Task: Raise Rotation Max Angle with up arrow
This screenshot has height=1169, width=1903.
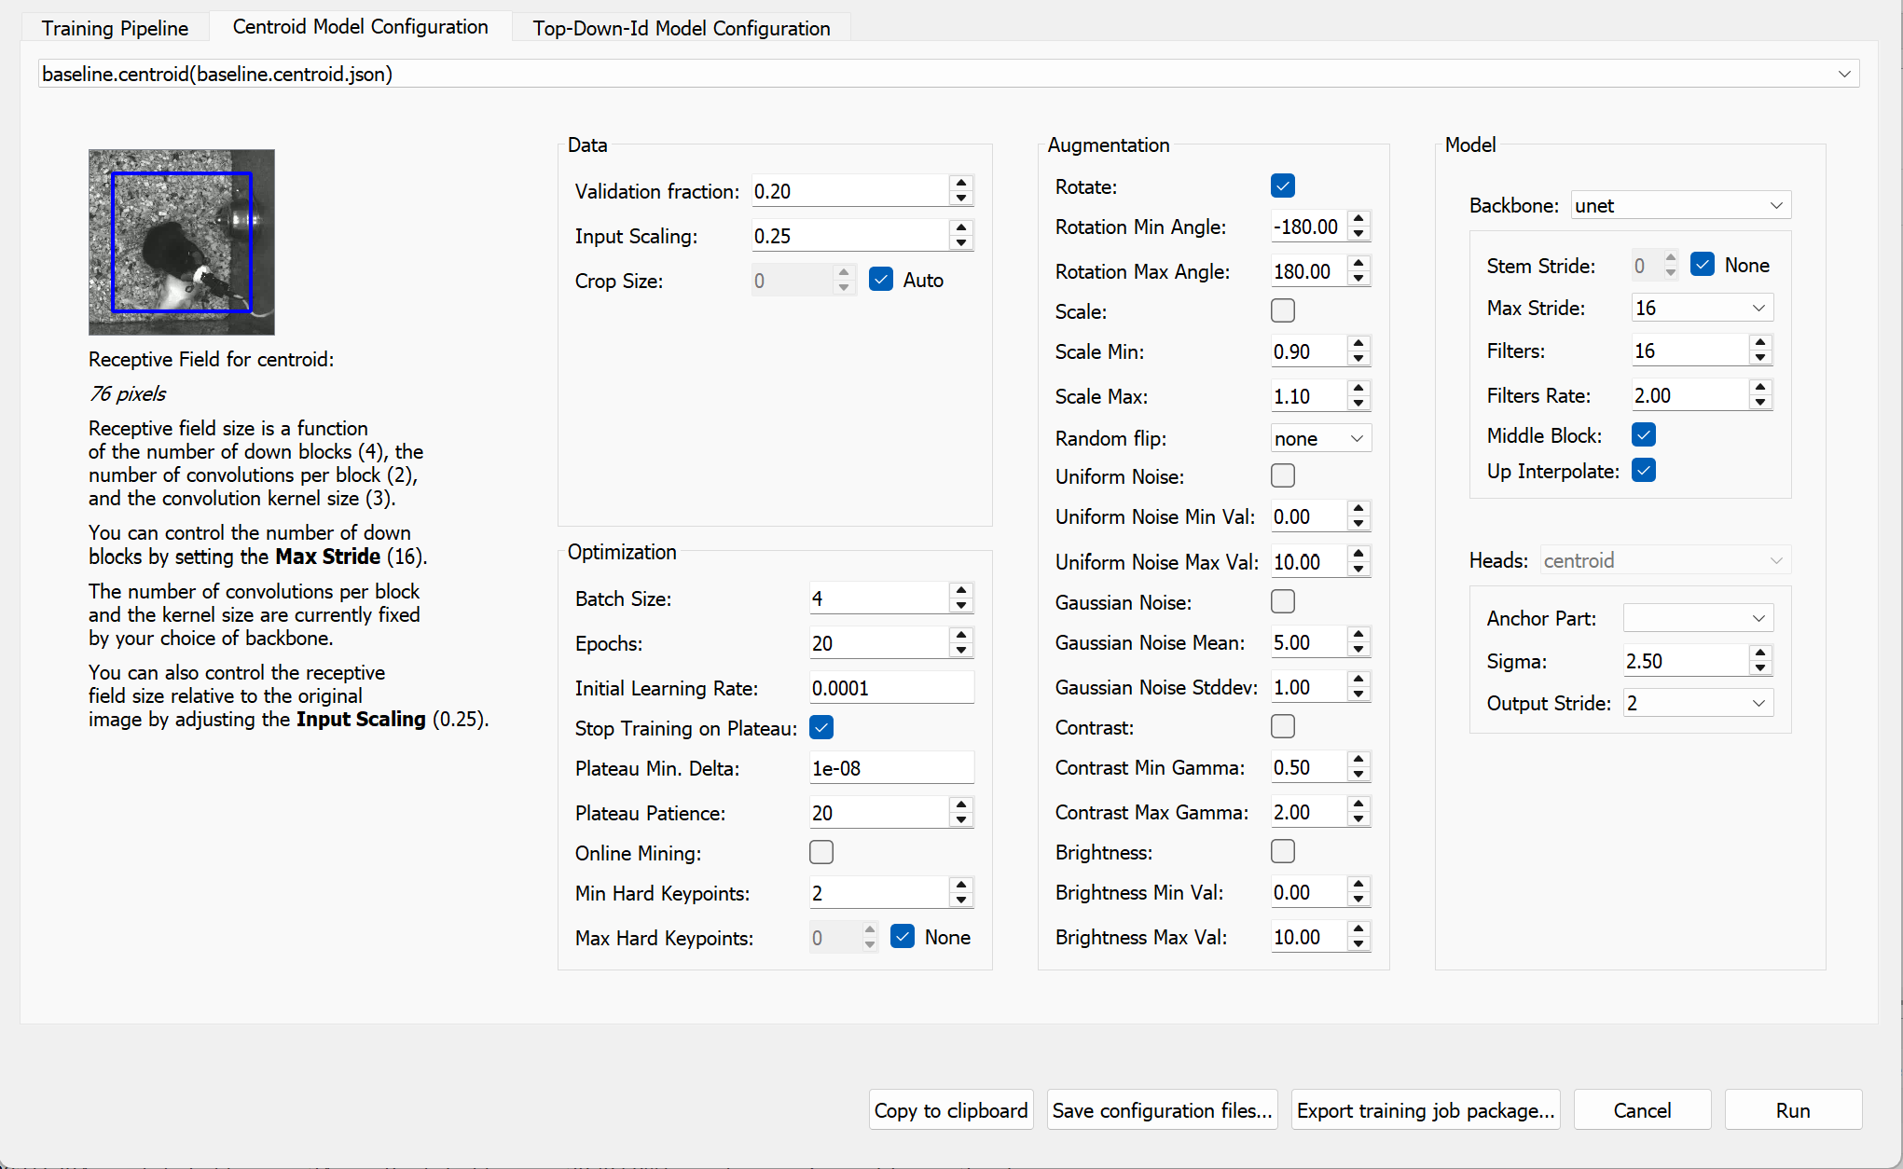Action: [x=1358, y=264]
